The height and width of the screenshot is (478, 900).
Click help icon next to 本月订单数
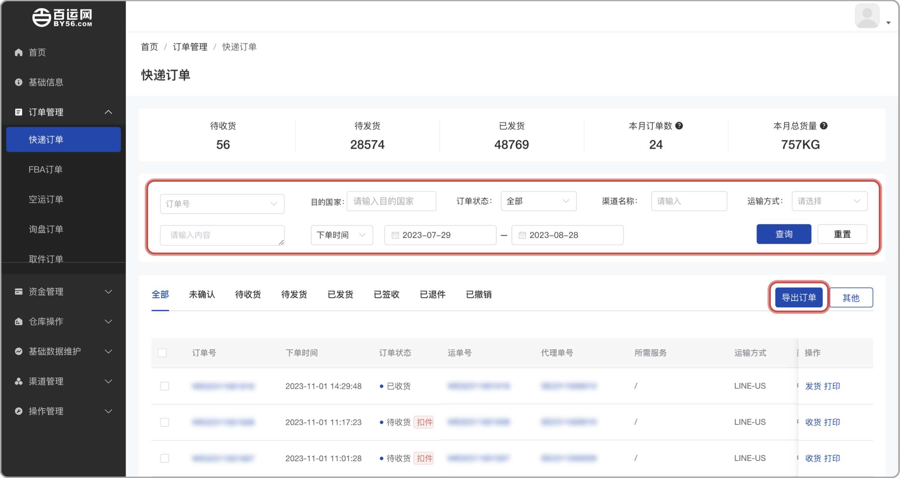coord(679,126)
